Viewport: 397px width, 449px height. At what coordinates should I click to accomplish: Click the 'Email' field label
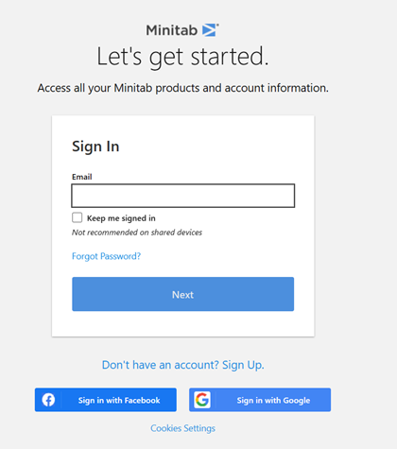[x=82, y=177]
